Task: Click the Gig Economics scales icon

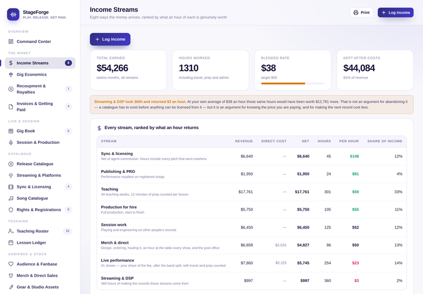Action: click(x=11, y=75)
